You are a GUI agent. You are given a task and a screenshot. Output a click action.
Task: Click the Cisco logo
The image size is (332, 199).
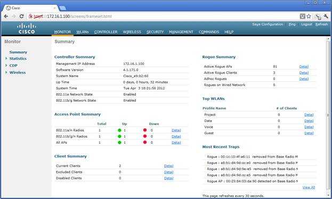pyautogui.click(x=27, y=29)
